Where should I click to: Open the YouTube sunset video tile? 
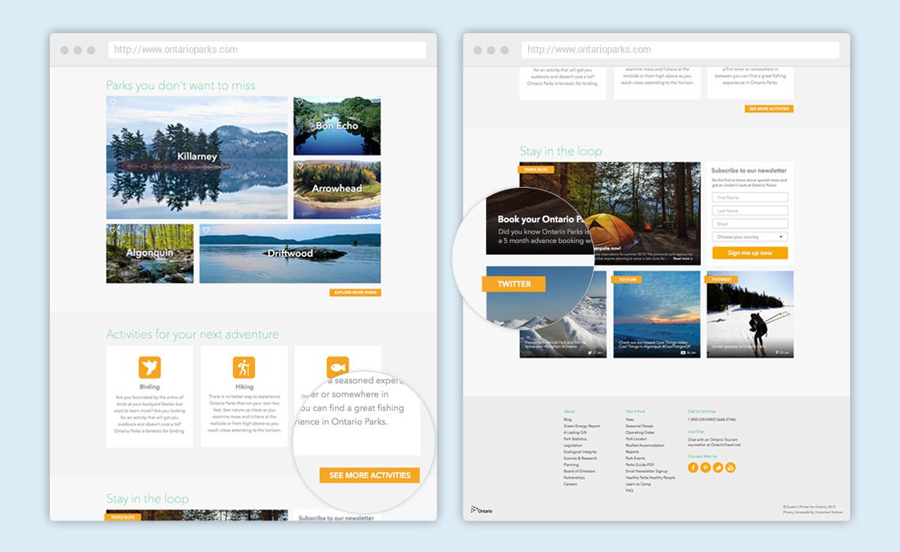point(657,315)
